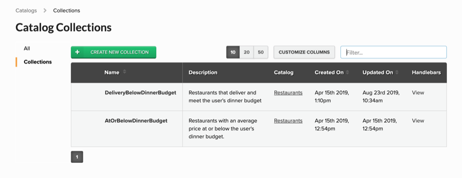The image size is (462, 178).
Task: Go to page 1 in pagination
Action: (77, 157)
